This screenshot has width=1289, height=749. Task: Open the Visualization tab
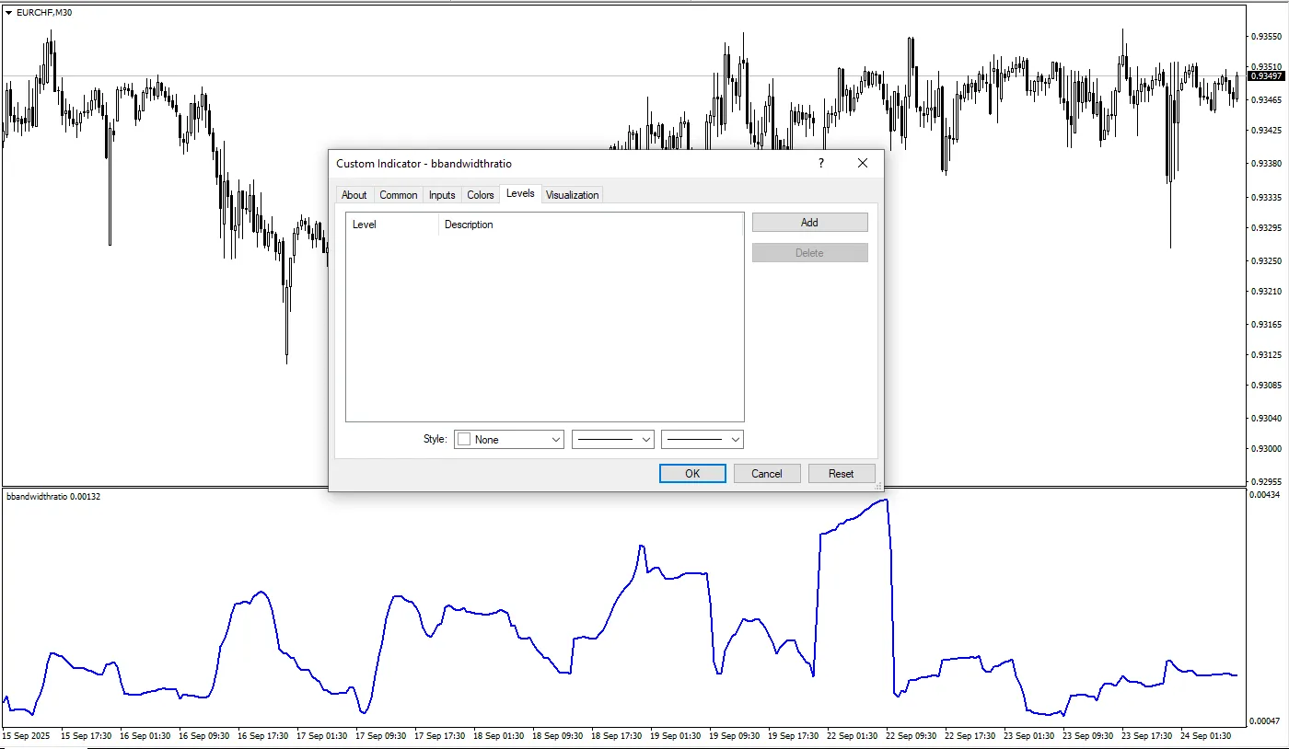(x=572, y=195)
